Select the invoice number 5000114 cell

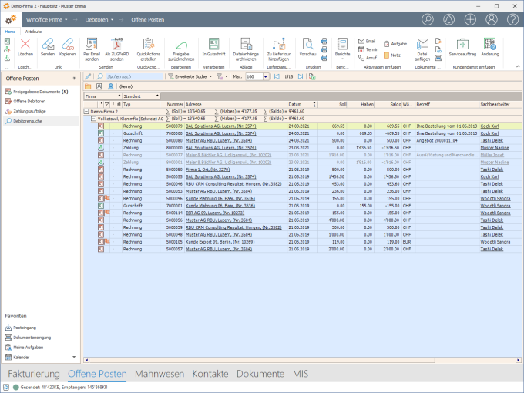pyautogui.click(x=174, y=213)
